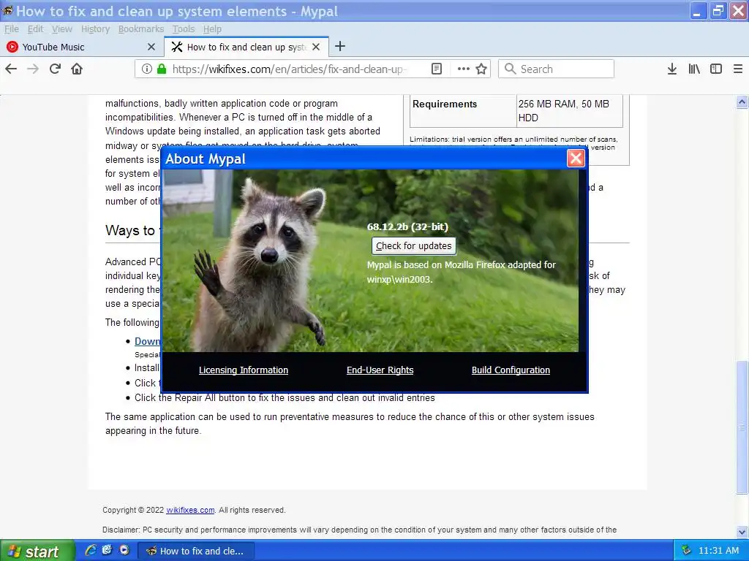Switch to YouTube Music tab
Screen dimensions: 749x561
click(82, 47)
